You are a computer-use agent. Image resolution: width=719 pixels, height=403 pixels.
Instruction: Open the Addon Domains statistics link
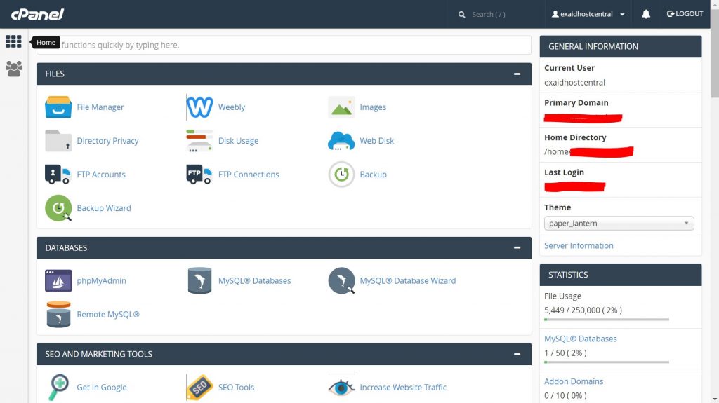574,381
